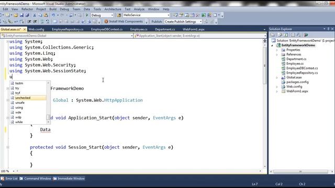
Task: Expand the References node
Action: coord(277,54)
